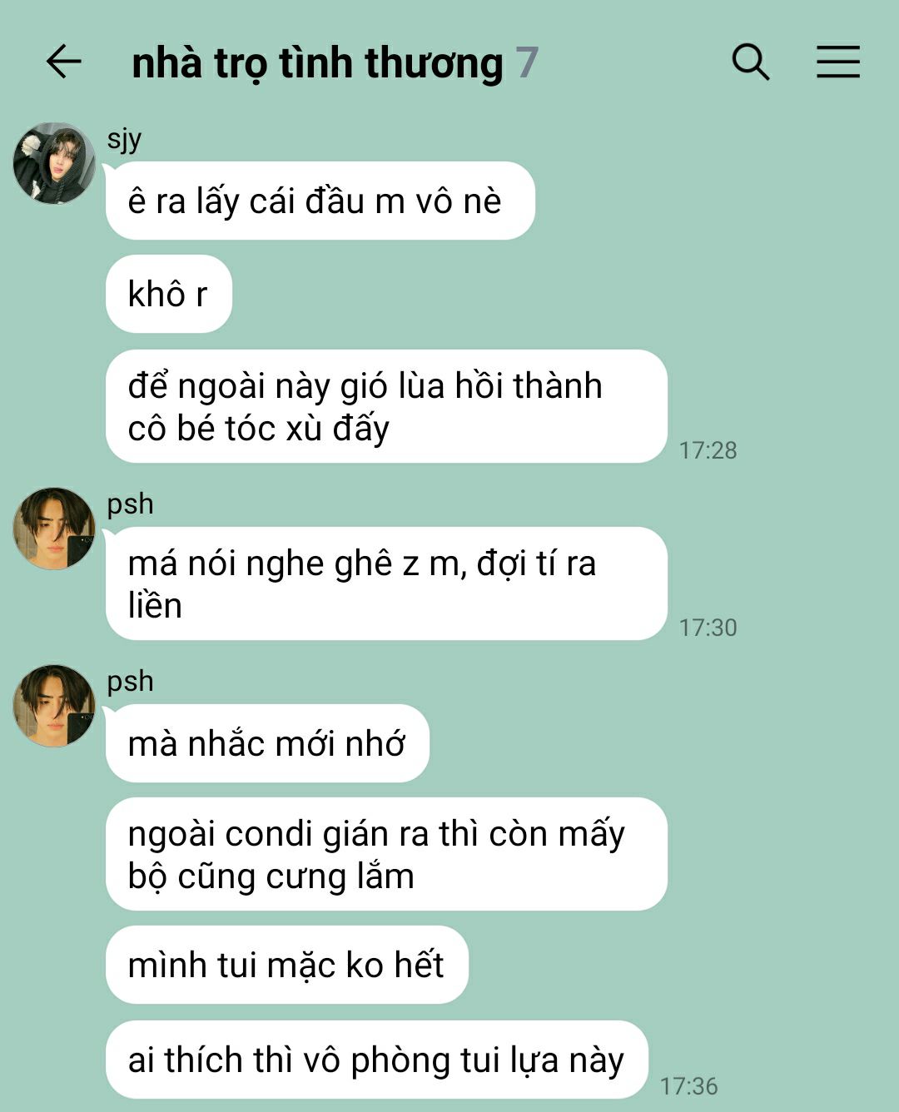Select message 'ê ra lấy cái đầu m vô nè'
Viewport: 899px width, 1112px height.
[320, 201]
